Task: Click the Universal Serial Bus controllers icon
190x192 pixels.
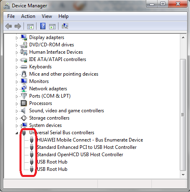Action: pos(24,133)
